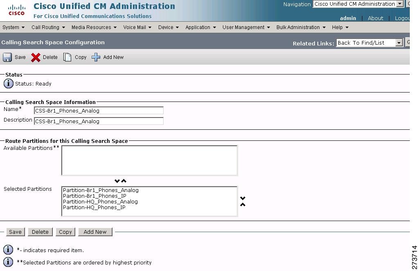
Task: Select Partition-Br1_Phones_Analog in Selected Partitions
Action: point(101,190)
